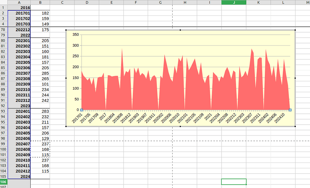Select column header A

(x=19, y=2)
